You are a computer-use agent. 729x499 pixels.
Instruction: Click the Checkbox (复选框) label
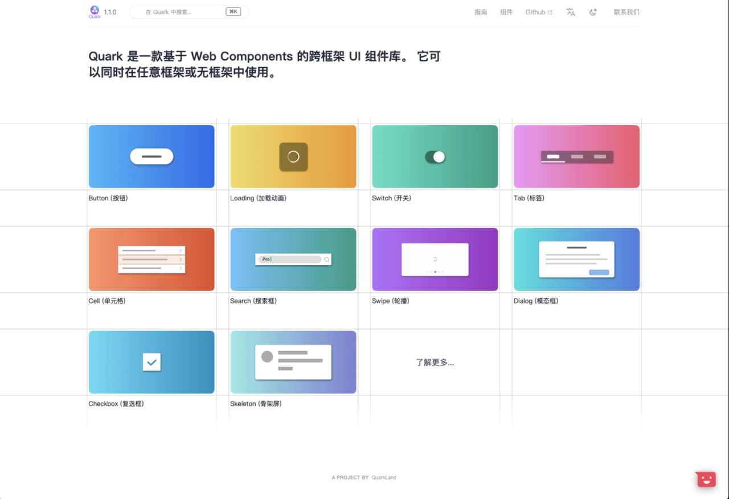pos(116,404)
